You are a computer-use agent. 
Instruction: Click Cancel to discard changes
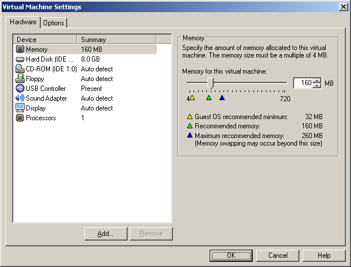[x=277, y=255]
